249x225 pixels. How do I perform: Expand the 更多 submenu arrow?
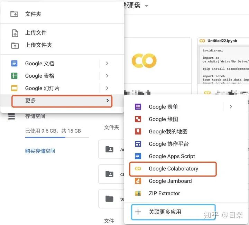[x=108, y=101]
